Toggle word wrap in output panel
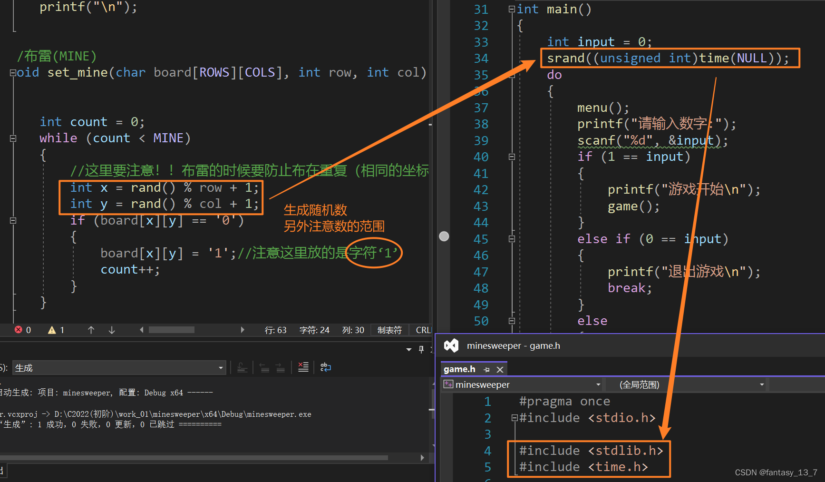The image size is (825, 482). pos(326,367)
